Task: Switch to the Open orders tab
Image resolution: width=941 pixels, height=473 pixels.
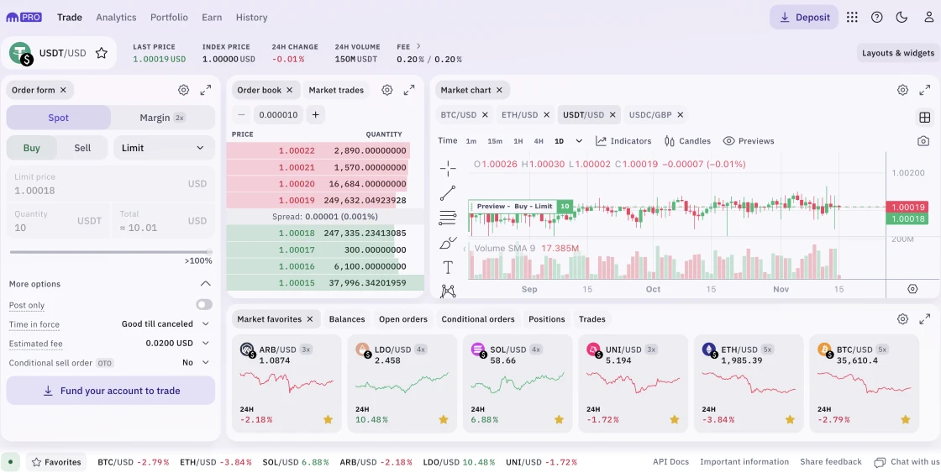Action: tap(403, 319)
